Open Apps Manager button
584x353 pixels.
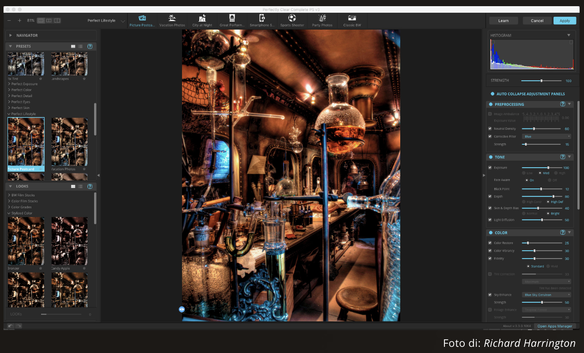point(554,326)
